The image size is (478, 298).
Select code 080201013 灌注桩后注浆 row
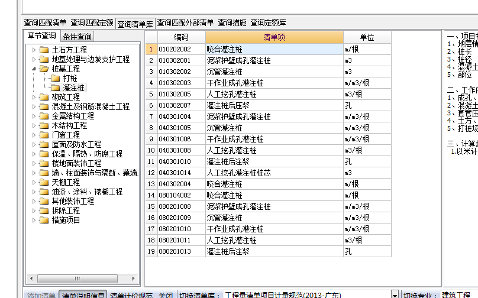(x=182, y=251)
